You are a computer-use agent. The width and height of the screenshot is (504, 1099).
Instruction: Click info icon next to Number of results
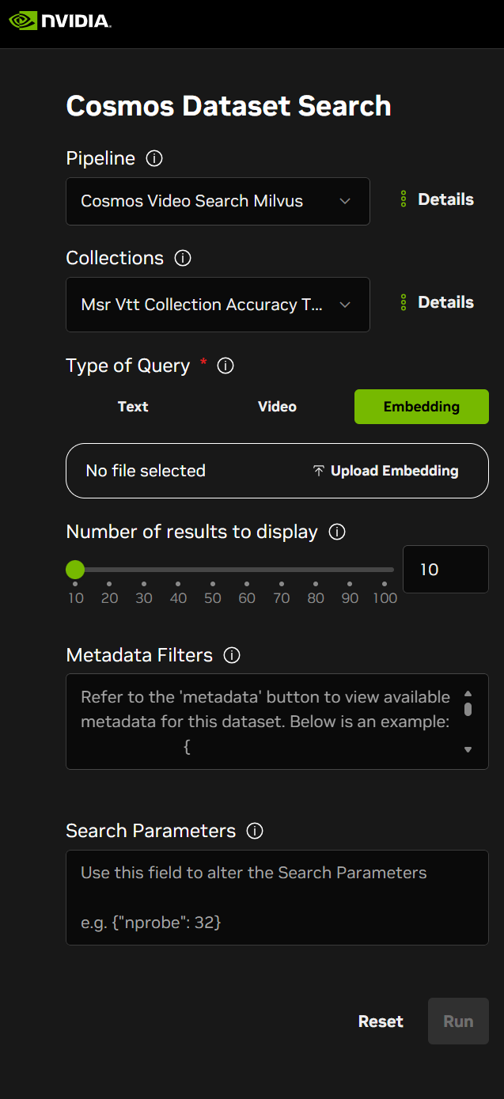337,532
